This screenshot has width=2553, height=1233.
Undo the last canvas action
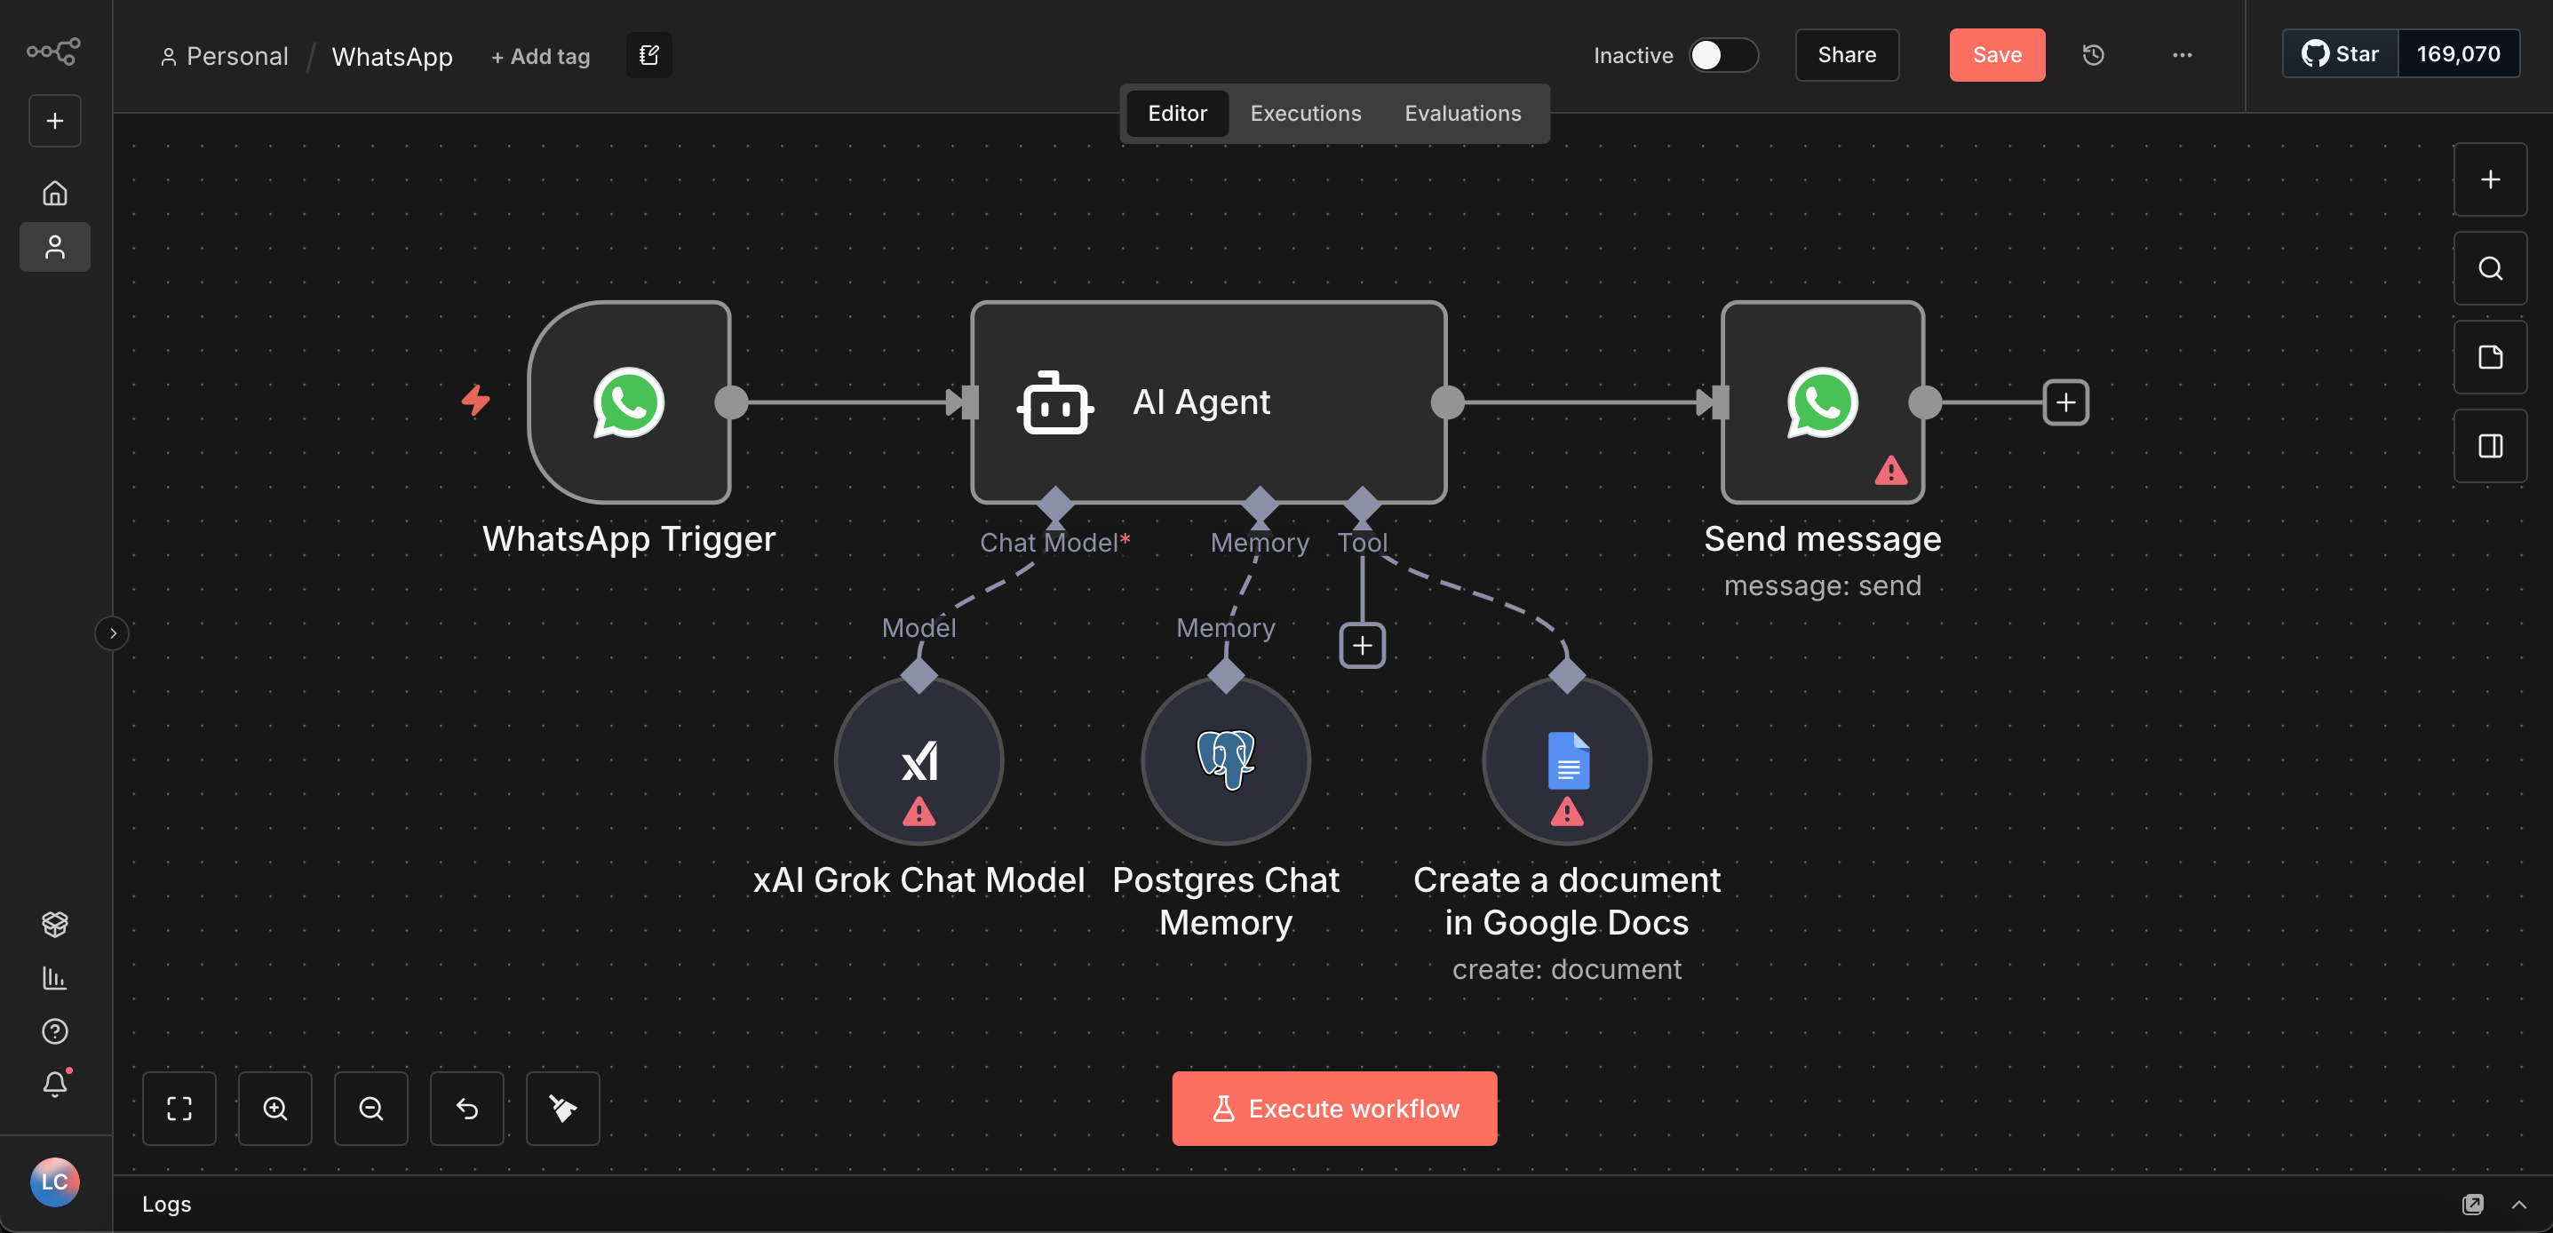pyautogui.click(x=466, y=1108)
